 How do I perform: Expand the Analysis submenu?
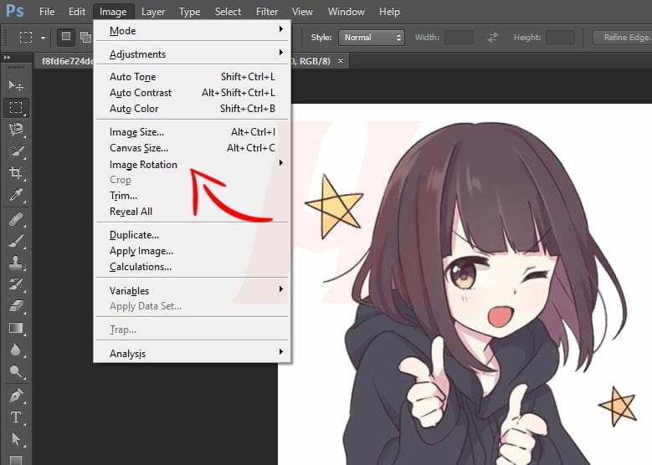193,353
